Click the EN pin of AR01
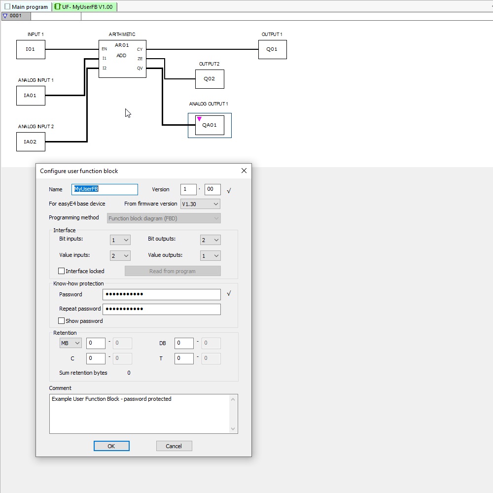The height and width of the screenshot is (493, 493). [x=104, y=49]
